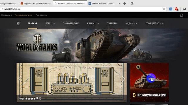Show the next slide with right arrow

123,79
